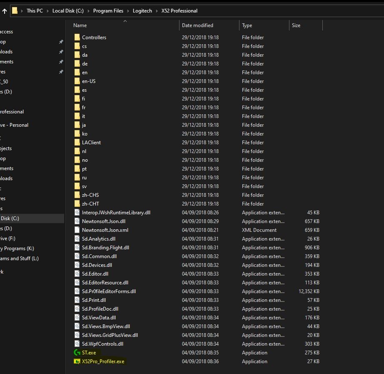Click the Interop.IWshRuntimeLibrary.dll file icon
The height and width of the screenshot is (374, 384).
pyautogui.click(x=77, y=212)
